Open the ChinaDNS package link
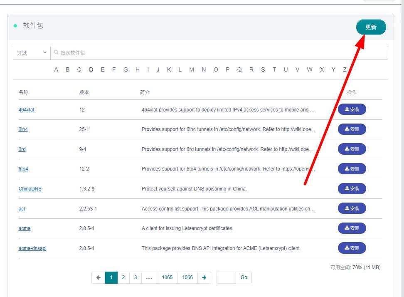Viewport: 404px width, 297px height. pos(30,189)
